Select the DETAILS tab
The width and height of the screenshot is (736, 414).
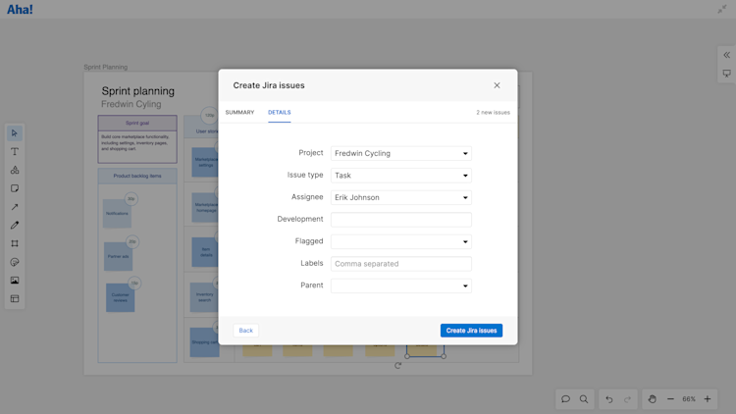coord(280,112)
